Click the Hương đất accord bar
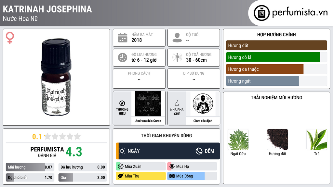333x187 pixels. tap(276, 45)
